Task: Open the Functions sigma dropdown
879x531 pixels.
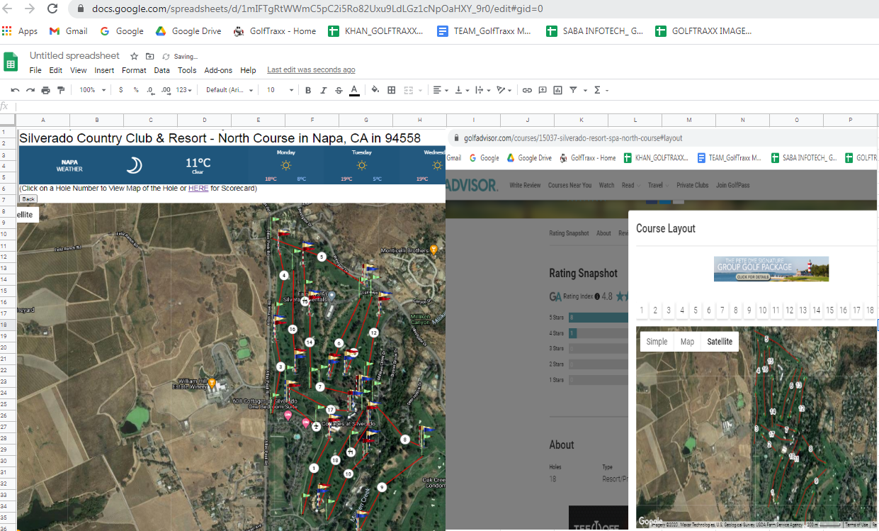Action: coord(601,90)
